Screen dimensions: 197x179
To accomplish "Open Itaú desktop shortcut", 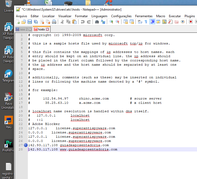I will pos(8,122).
